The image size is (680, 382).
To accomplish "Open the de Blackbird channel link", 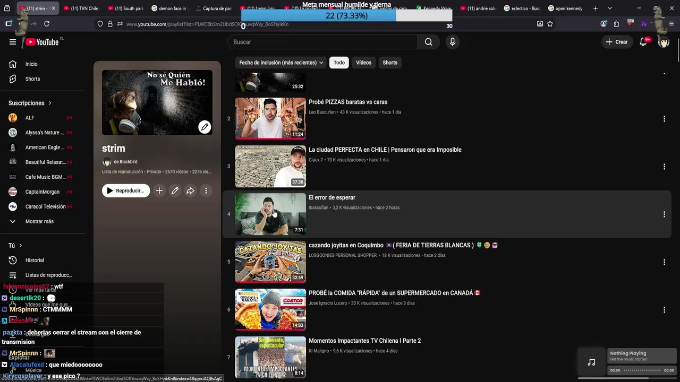I will tap(125, 162).
